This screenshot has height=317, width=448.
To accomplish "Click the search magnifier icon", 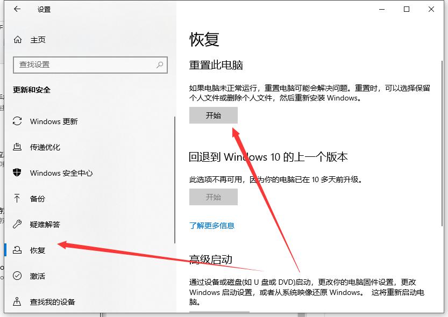I will pyautogui.click(x=160, y=65).
